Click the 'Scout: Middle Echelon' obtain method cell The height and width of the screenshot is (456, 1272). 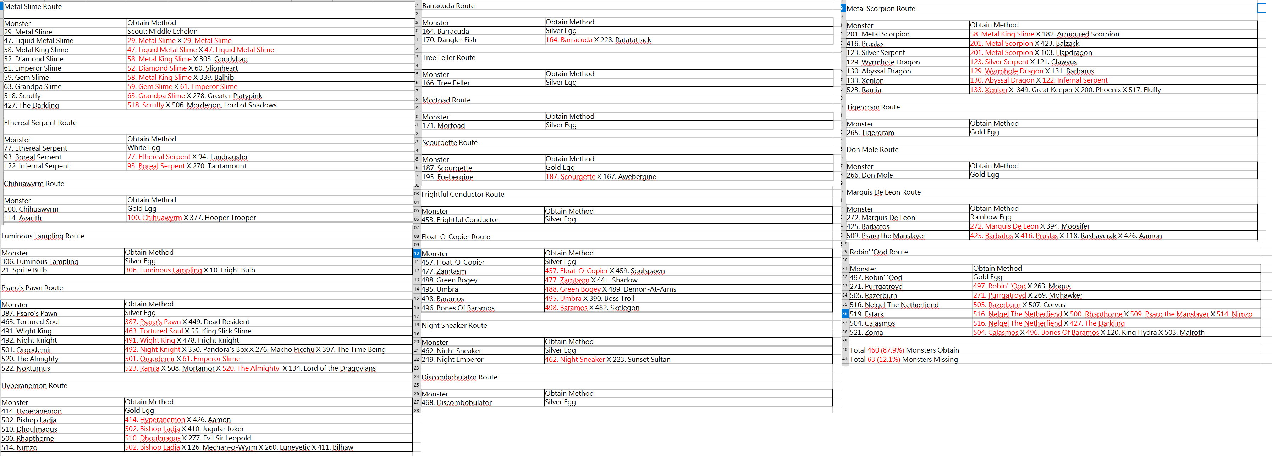pos(163,32)
